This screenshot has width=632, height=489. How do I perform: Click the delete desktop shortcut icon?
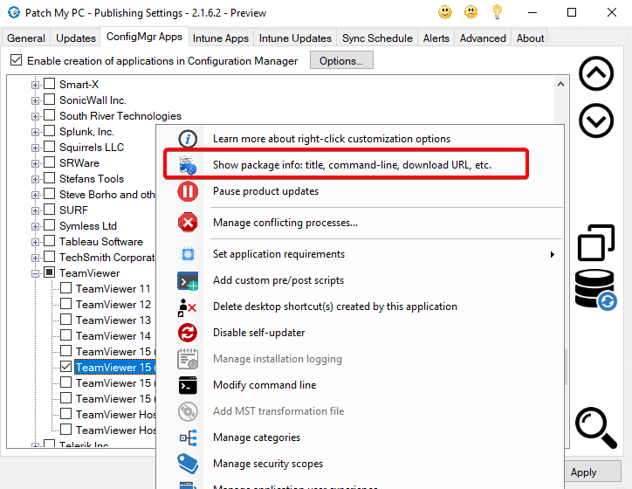tap(187, 307)
